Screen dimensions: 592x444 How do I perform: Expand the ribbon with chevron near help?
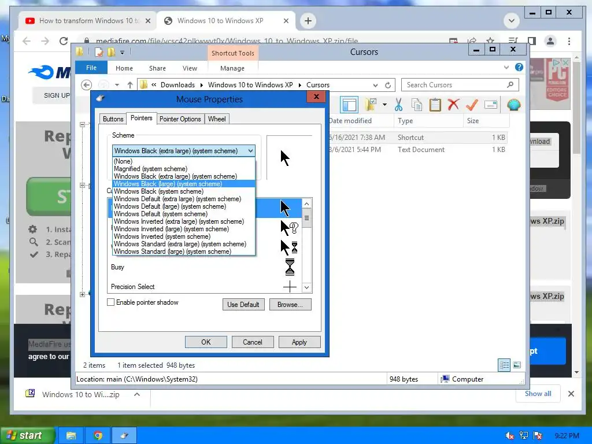[506, 67]
